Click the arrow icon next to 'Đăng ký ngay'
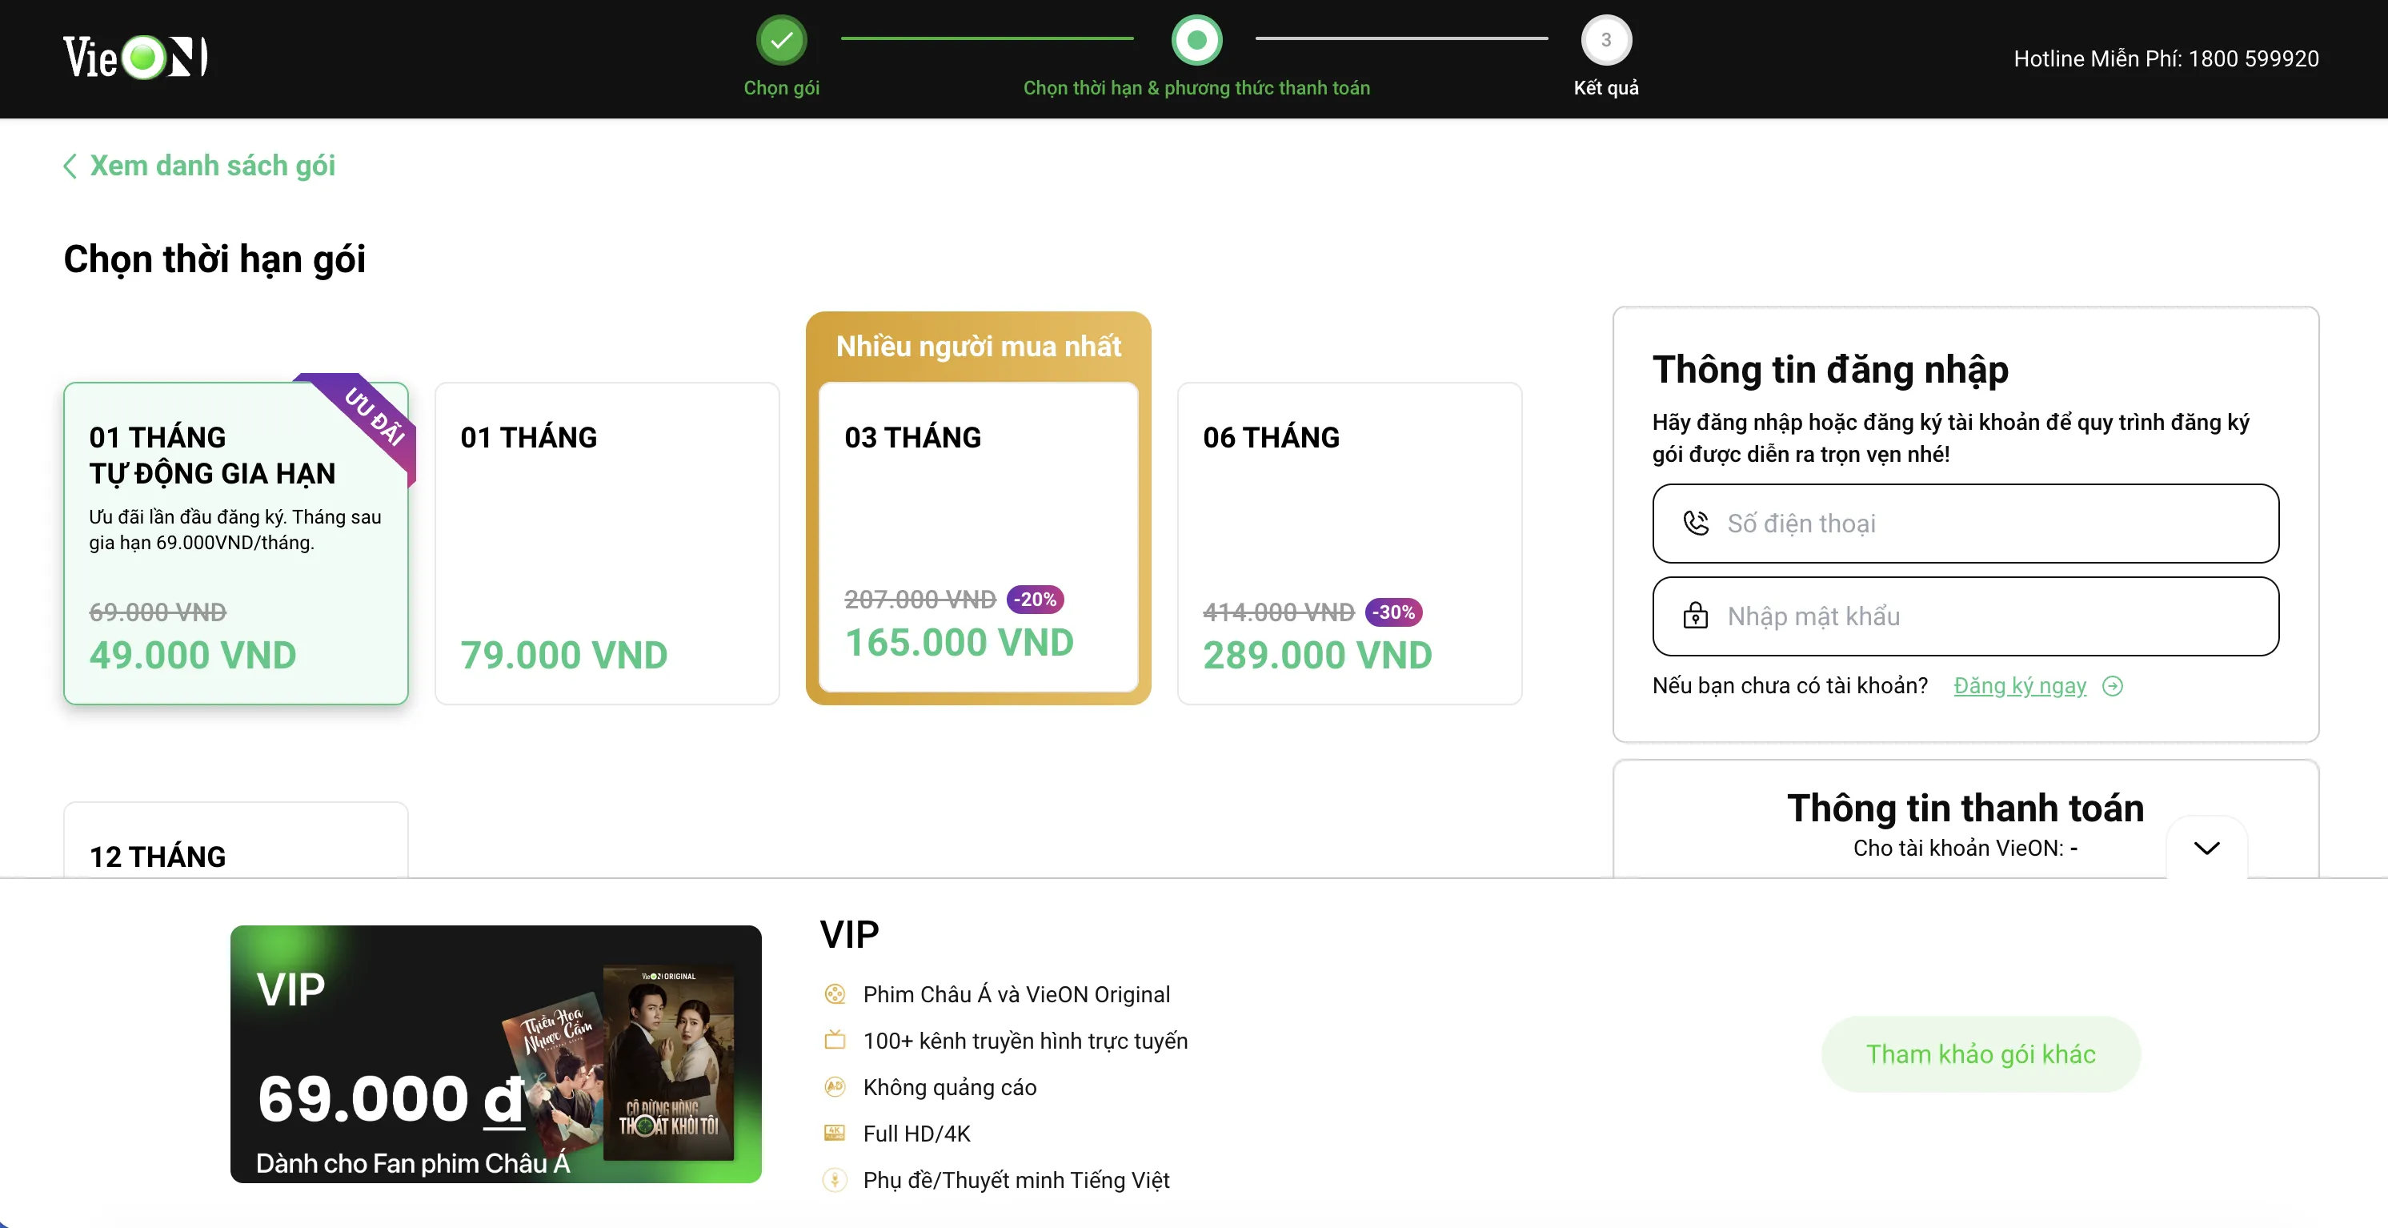 tap(2113, 686)
